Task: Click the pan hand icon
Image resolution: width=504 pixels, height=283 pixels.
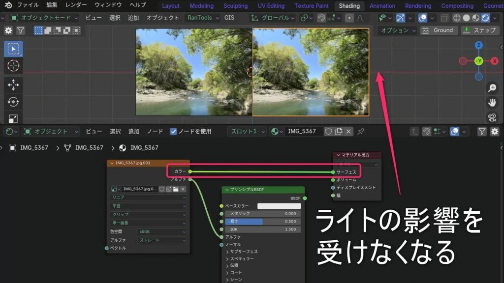Action: click(x=492, y=102)
